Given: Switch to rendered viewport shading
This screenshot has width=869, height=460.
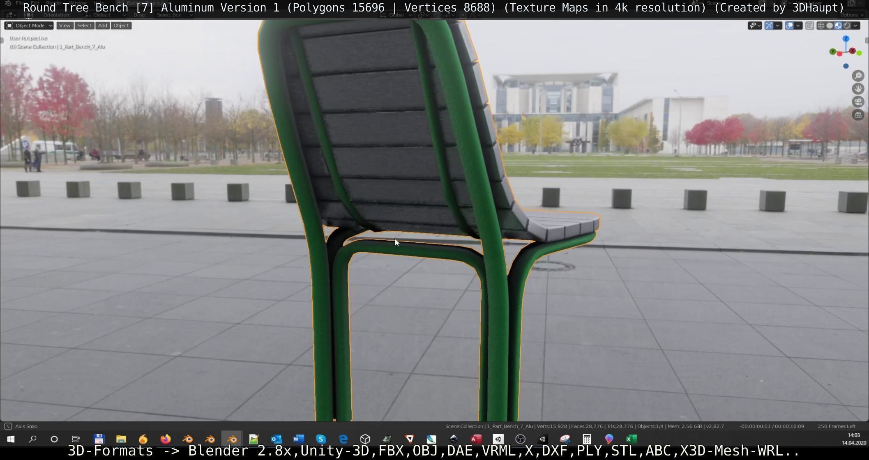Looking at the screenshot, I should point(847,25).
